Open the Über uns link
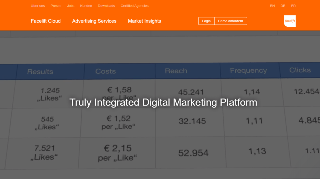The height and width of the screenshot is (179, 320). [x=38, y=6]
